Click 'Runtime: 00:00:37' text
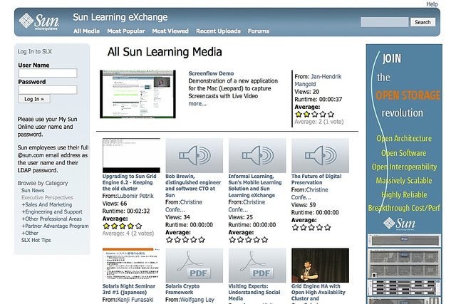The width and height of the screenshot is (456, 304). click(318, 99)
